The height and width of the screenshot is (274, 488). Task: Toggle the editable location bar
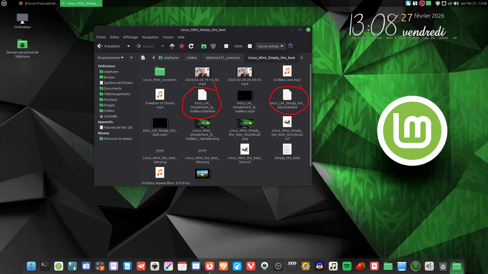[143, 58]
